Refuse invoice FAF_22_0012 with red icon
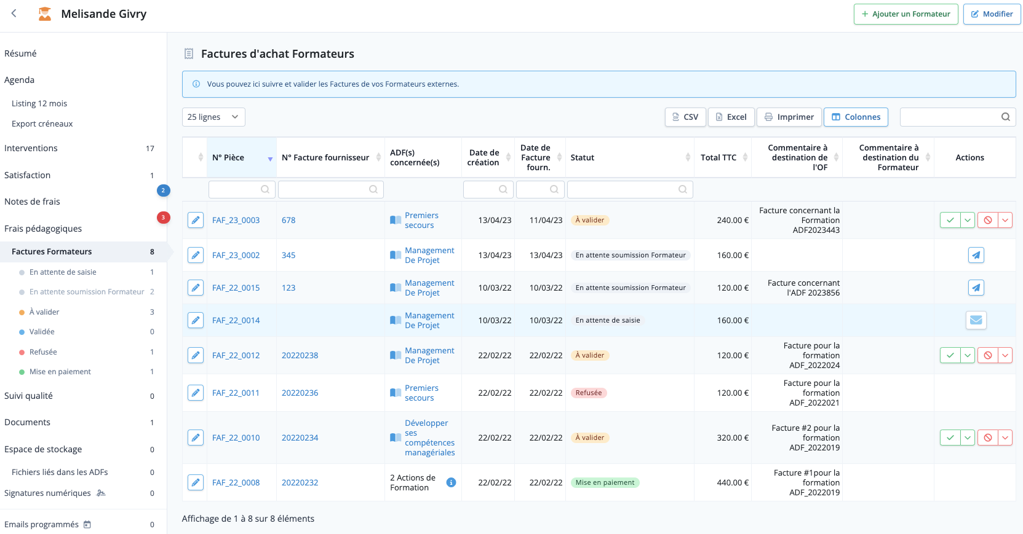 tap(988, 355)
